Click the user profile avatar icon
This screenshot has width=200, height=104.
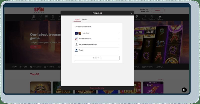pos(147,10)
